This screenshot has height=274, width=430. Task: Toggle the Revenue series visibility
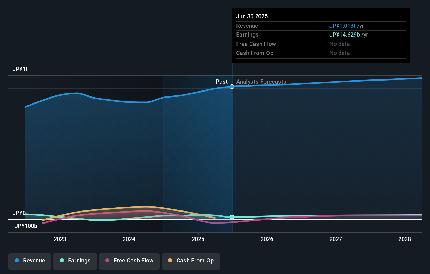30,261
